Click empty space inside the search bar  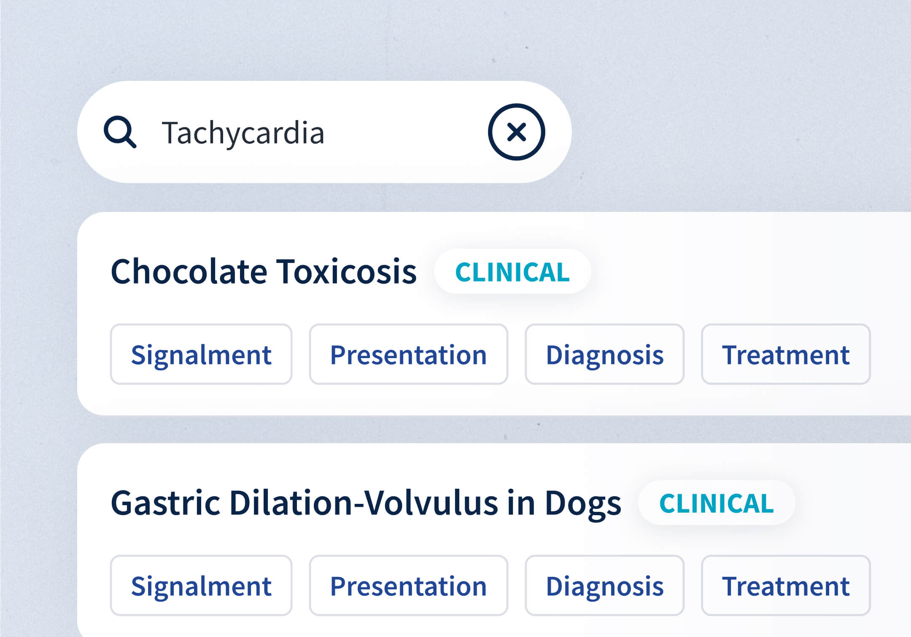tap(405, 133)
